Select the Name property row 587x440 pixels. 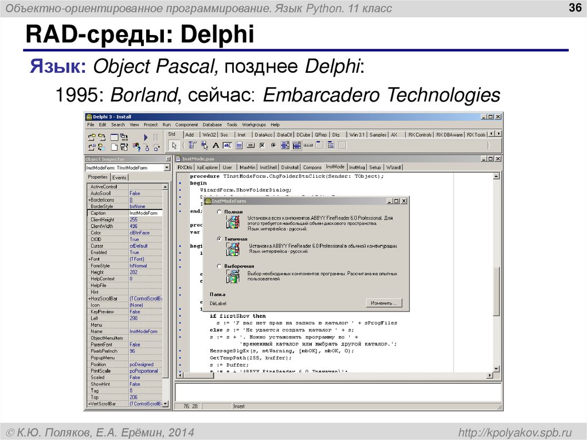(125, 332)
